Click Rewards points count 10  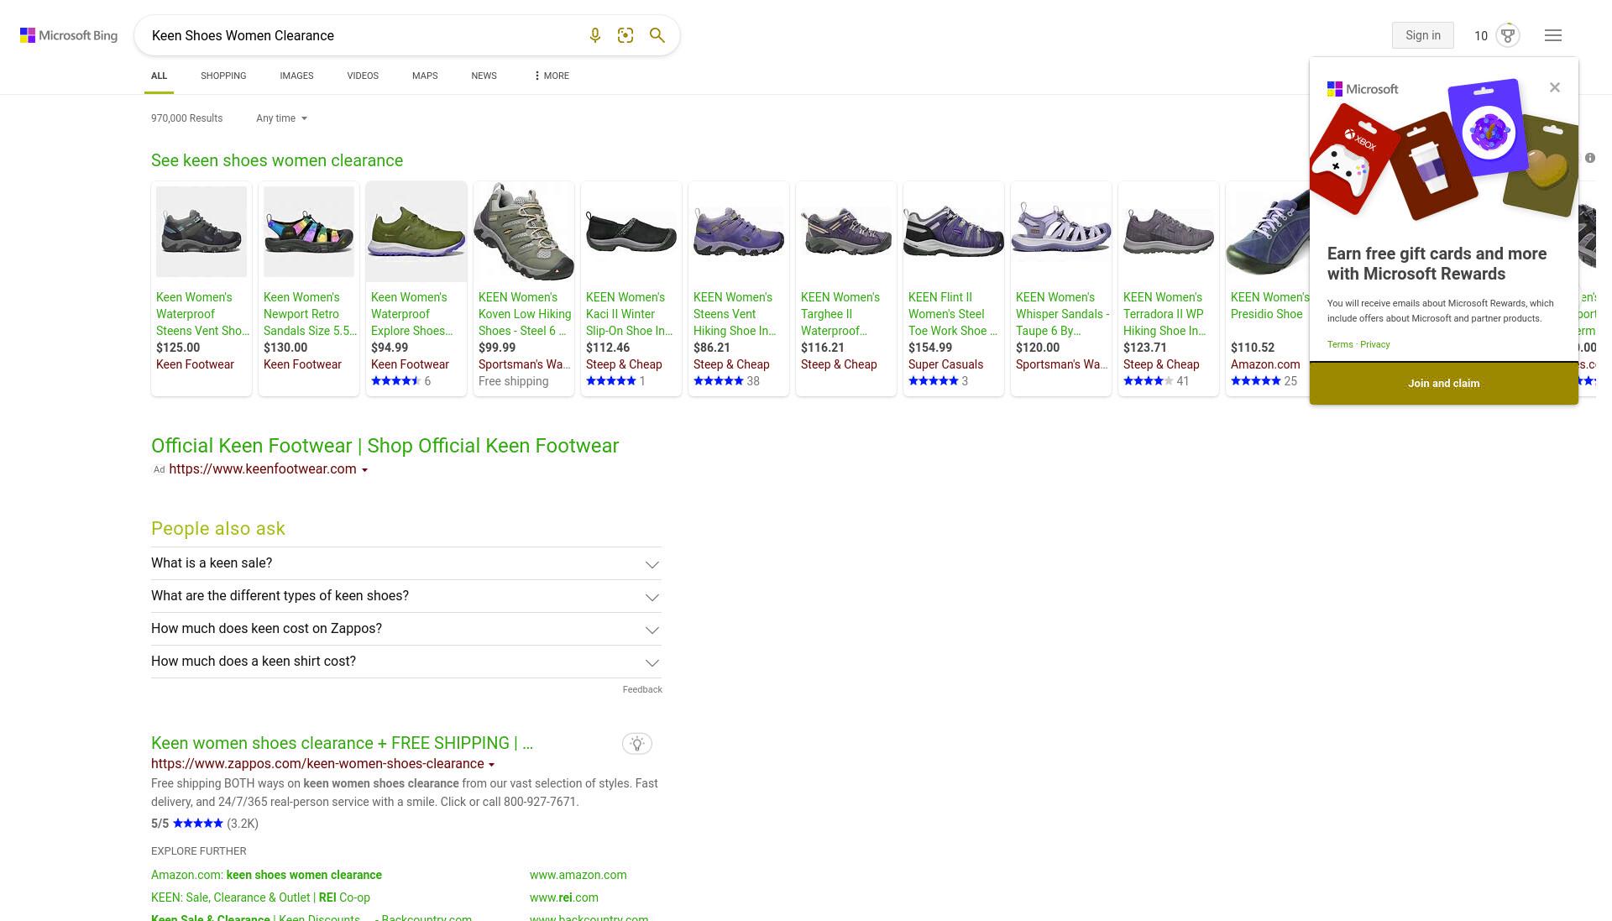point(1481,35)
